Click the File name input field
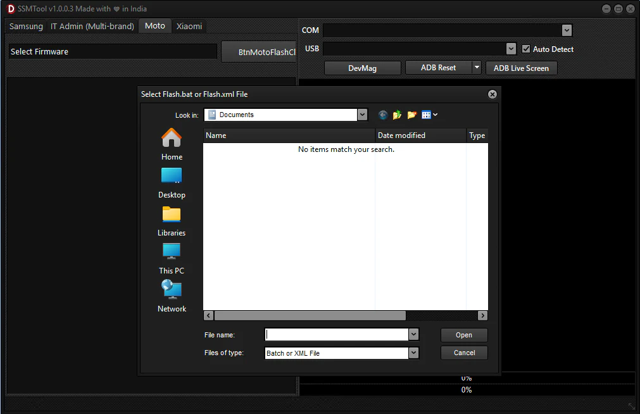Image resolution: width=640 pixels, height=414 pixels. 336,335
